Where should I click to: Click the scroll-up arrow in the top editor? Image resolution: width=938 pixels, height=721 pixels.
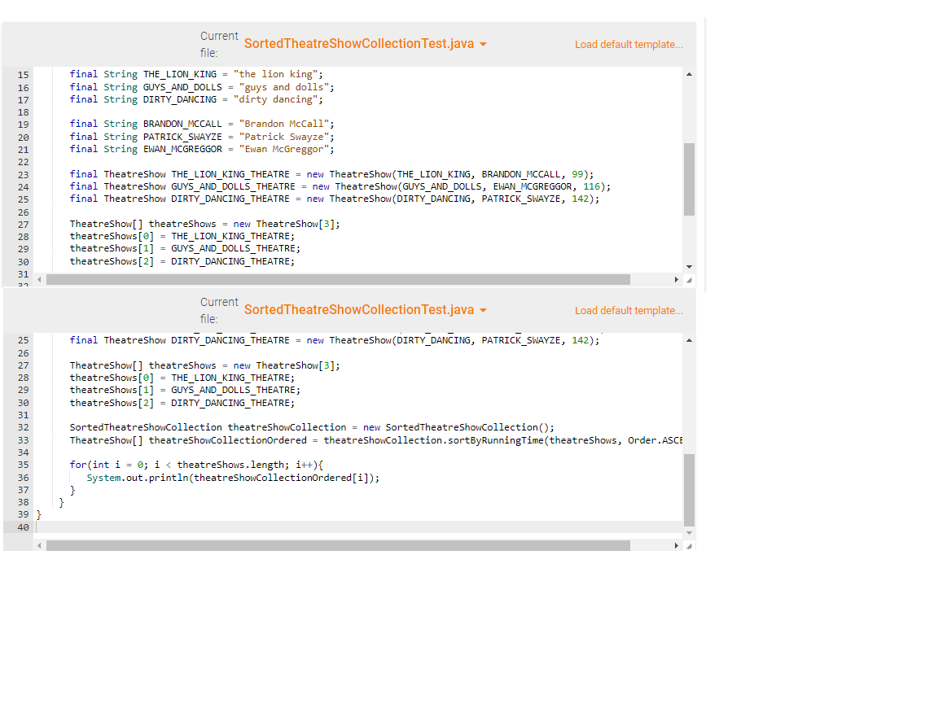pyautogui.click(x=688, y=73)
